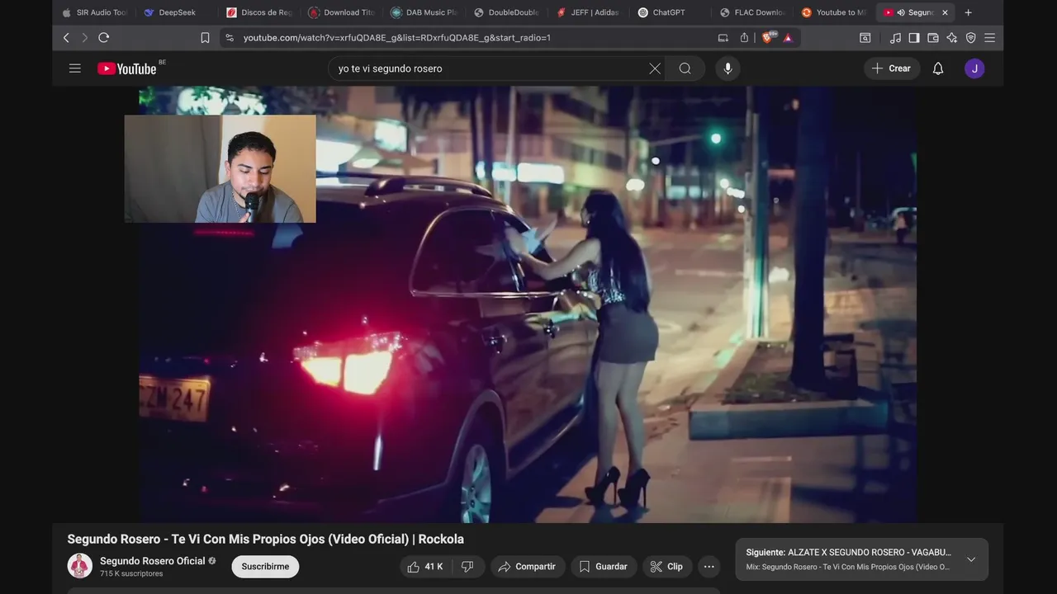Bookmark this page with the bookmark icon

205,37
